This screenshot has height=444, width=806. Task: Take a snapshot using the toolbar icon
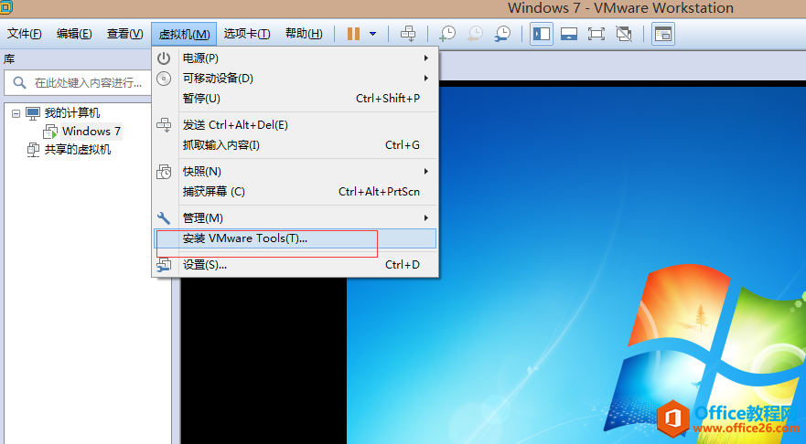447,34
